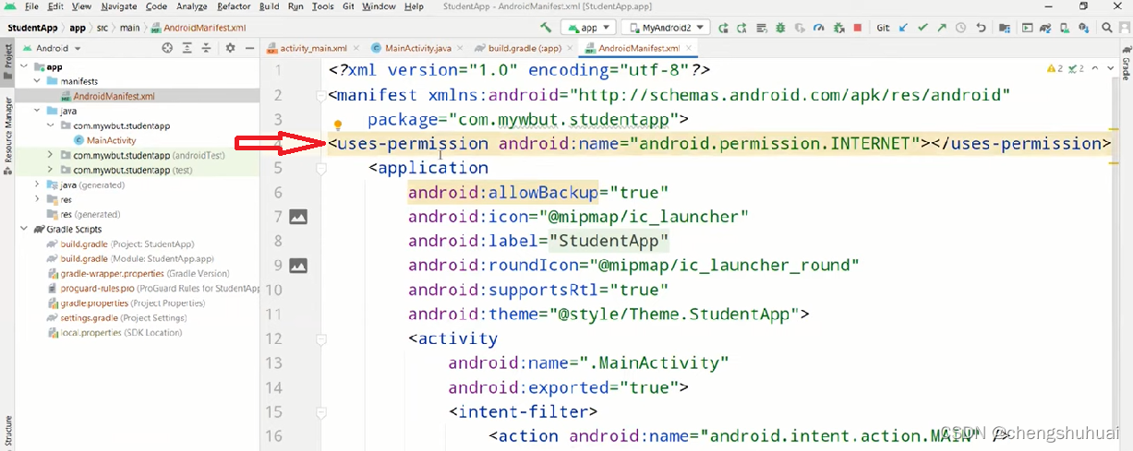The image size is (1133, 451).
Task: Click the Collapse All icon in Project panel
Action: [x=207, y=48]
